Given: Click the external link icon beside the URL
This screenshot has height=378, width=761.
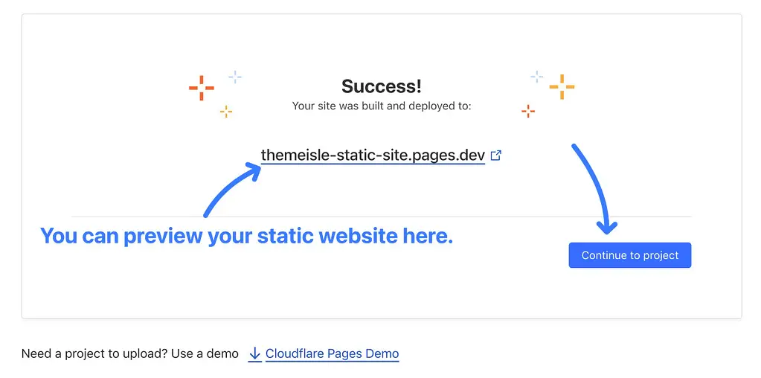Looking at the screenshot, I should tap(496, 156).
